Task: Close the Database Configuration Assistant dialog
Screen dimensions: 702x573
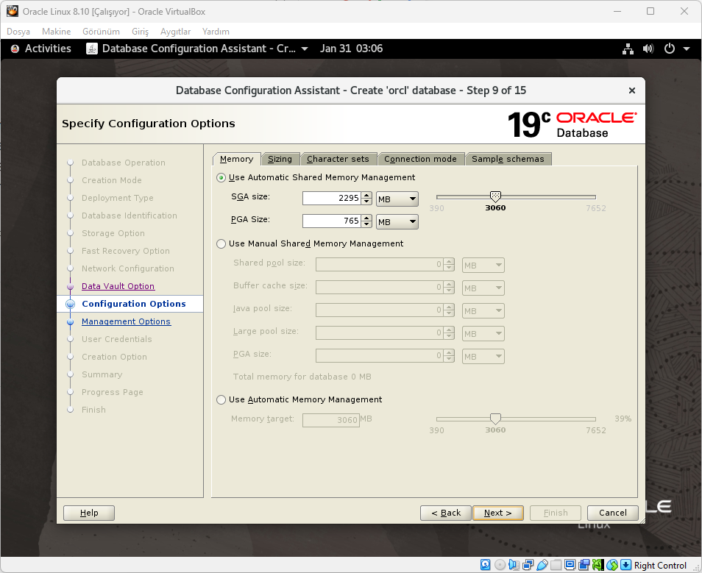Action: pyautogui.click(x=631, y=90)
